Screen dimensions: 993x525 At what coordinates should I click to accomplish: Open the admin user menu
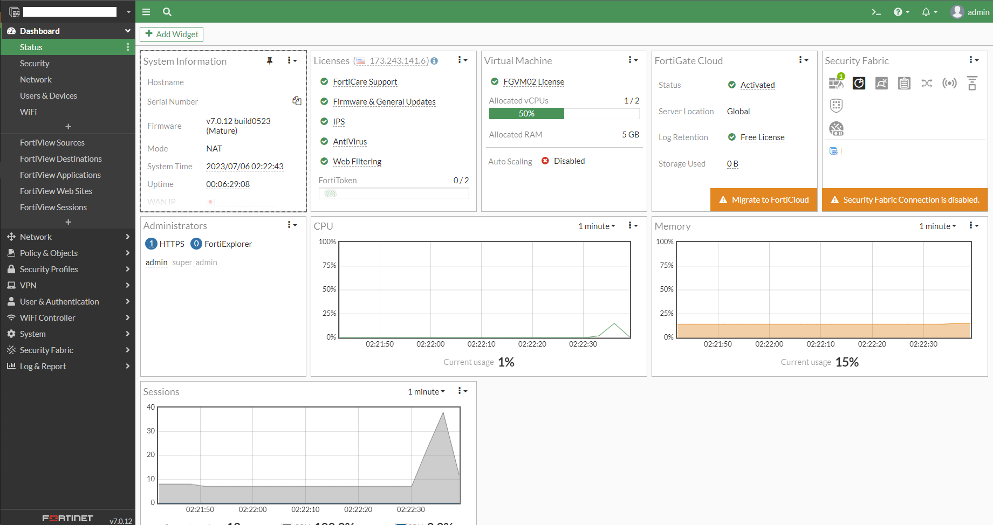pyautogui.click(x=970, y=12)
